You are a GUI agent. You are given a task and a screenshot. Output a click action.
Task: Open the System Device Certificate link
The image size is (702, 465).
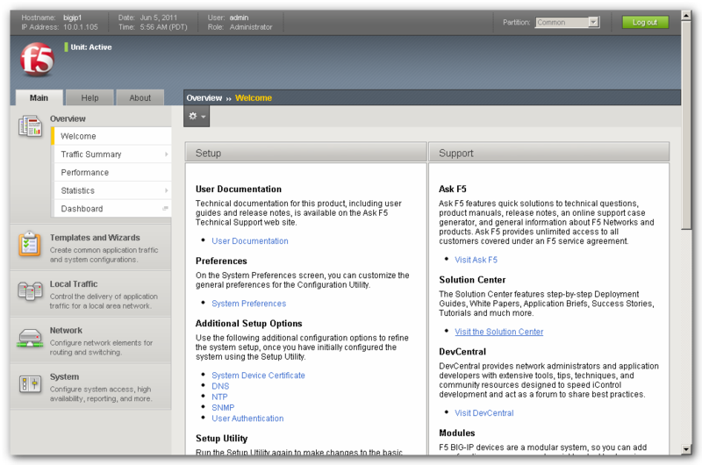click(x=258, y=376)
